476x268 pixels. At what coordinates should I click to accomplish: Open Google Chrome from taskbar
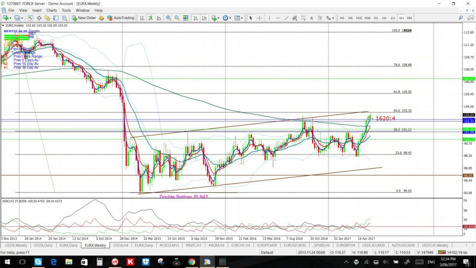click(192, 261)
